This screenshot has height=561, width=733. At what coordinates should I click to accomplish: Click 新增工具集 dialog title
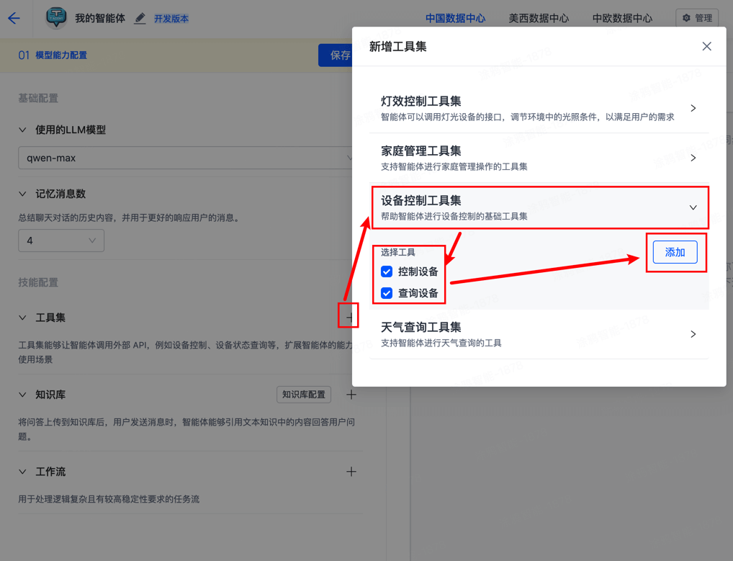point(397,46)
